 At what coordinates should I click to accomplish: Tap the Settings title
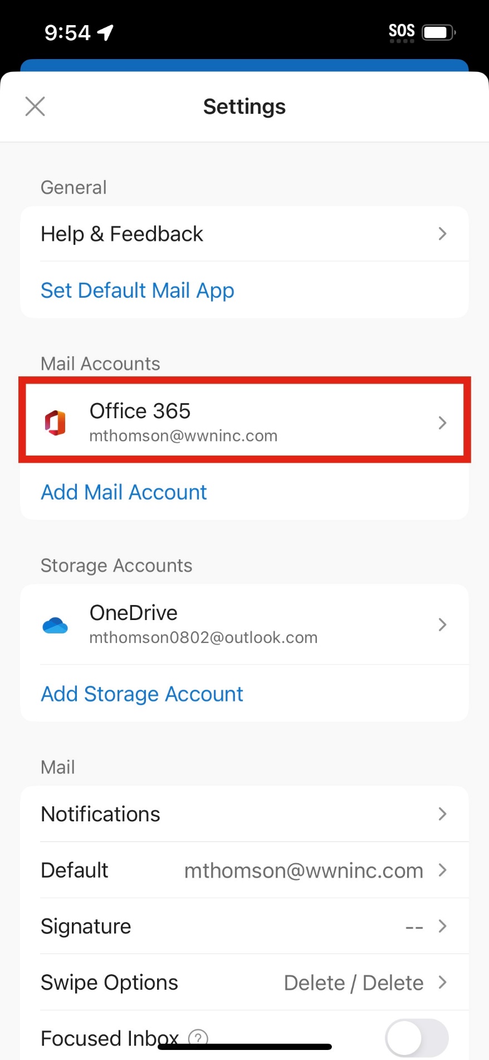[x=245, y=107]
